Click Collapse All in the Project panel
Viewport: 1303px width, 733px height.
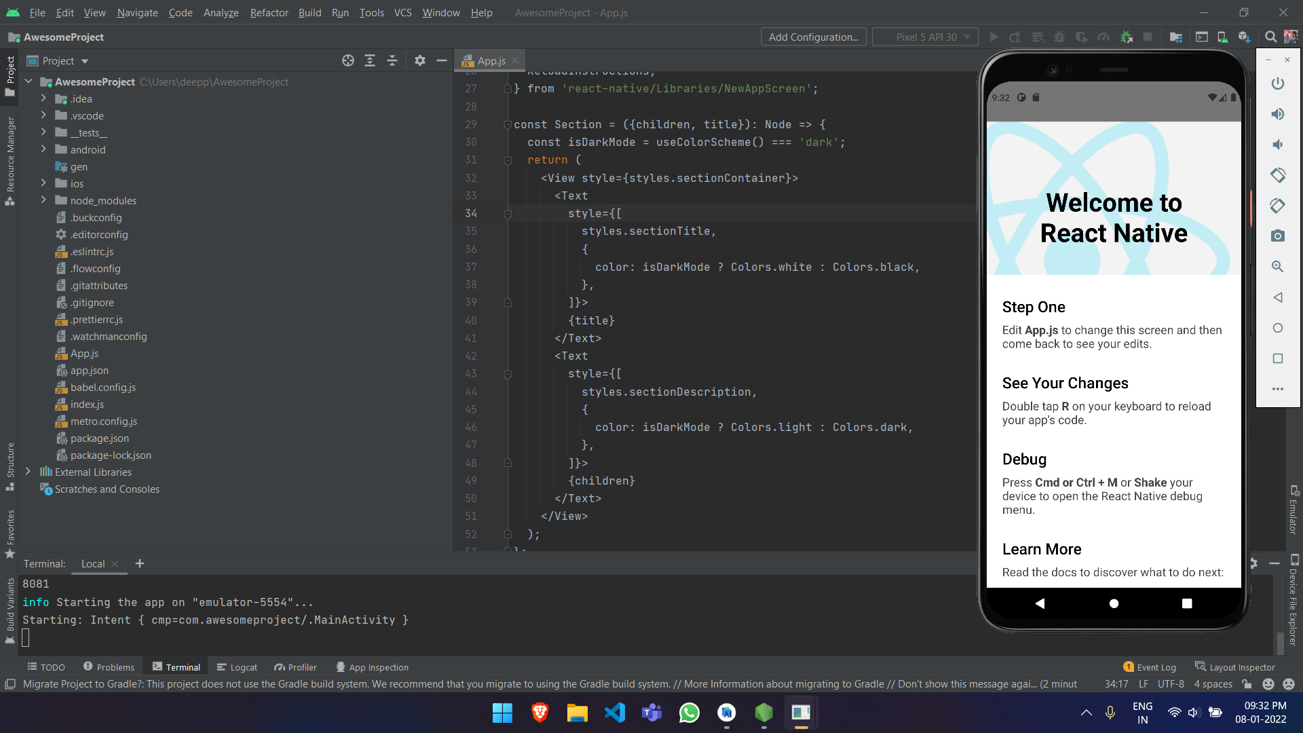(392, 61)
